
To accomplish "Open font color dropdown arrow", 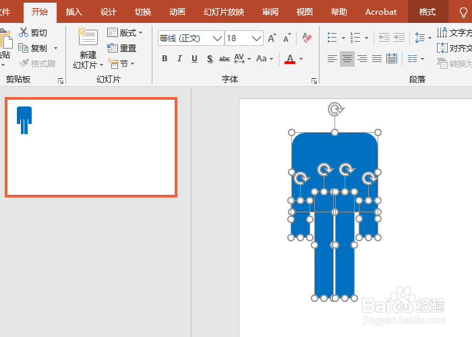I will click(301, 59).
